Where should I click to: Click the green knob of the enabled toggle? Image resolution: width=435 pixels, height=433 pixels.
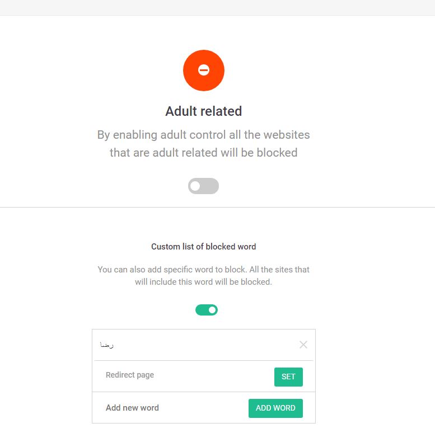[212, 310]
